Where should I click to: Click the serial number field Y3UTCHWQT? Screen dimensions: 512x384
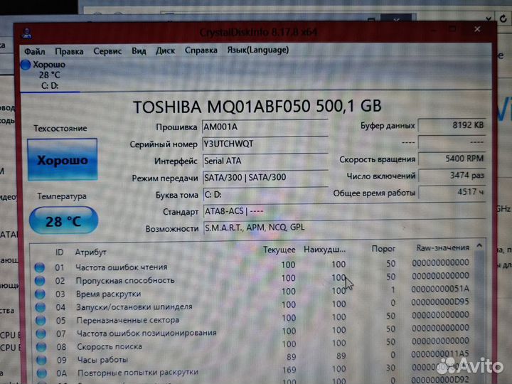(x=265, y=144)
